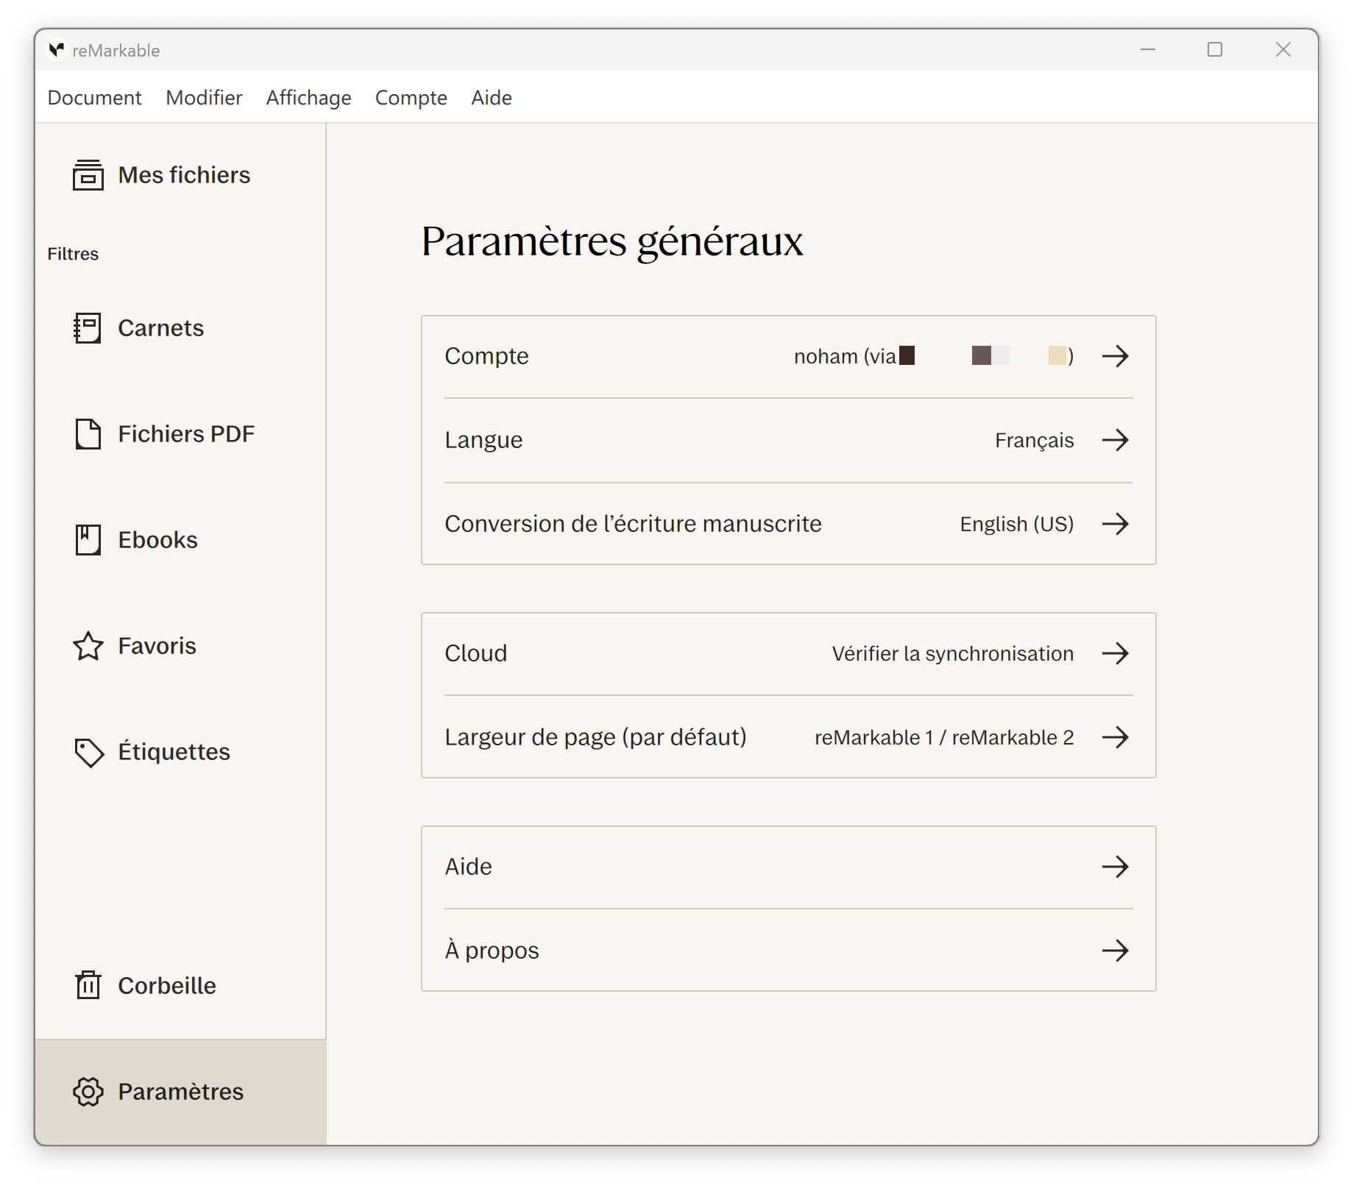Viewport: 1354px width, 1186px height.
Task: Click the Paramètres généraux heading
Action: pos(612,242)
